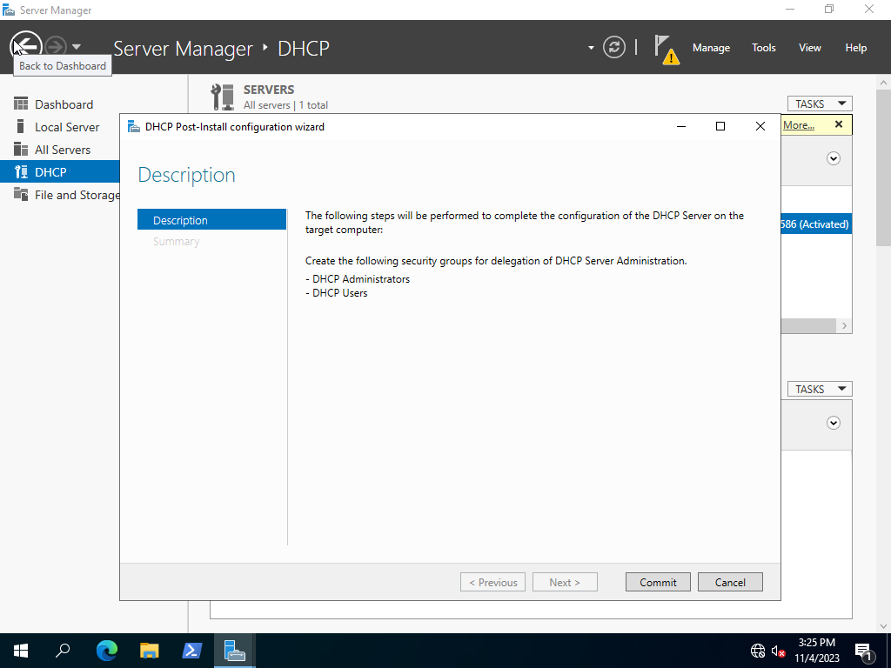Click the vertical scrollbar up arrow
This screenshot has height=668, width=891.
(x=883, y=83)
